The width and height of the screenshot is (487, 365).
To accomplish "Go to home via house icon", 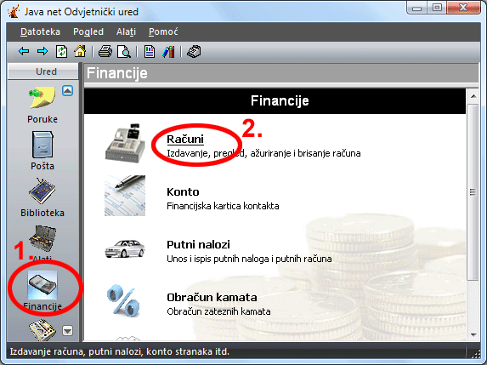I will coord(80,51).
